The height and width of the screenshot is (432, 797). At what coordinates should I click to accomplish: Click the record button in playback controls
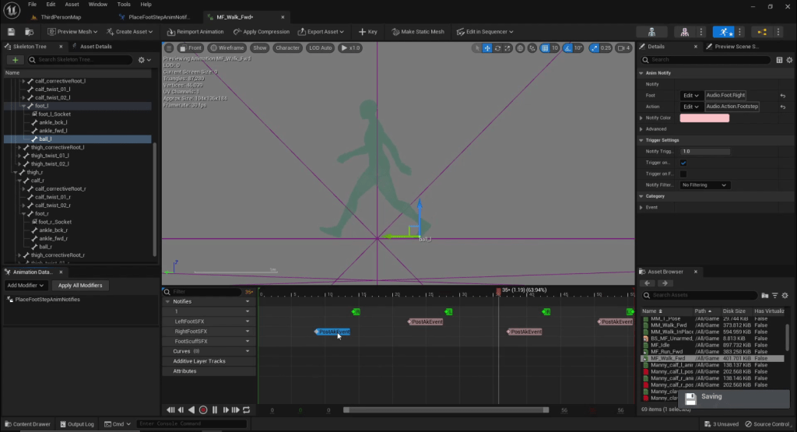tap(203, 410)
